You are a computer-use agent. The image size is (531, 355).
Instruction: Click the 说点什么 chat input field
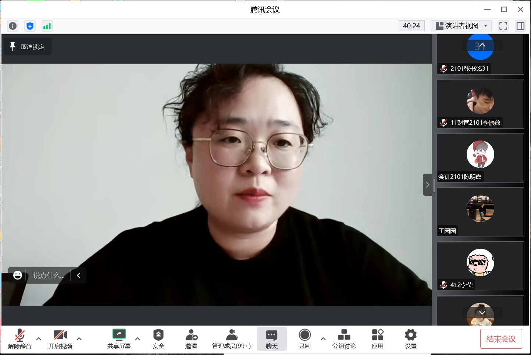(49, 276)
